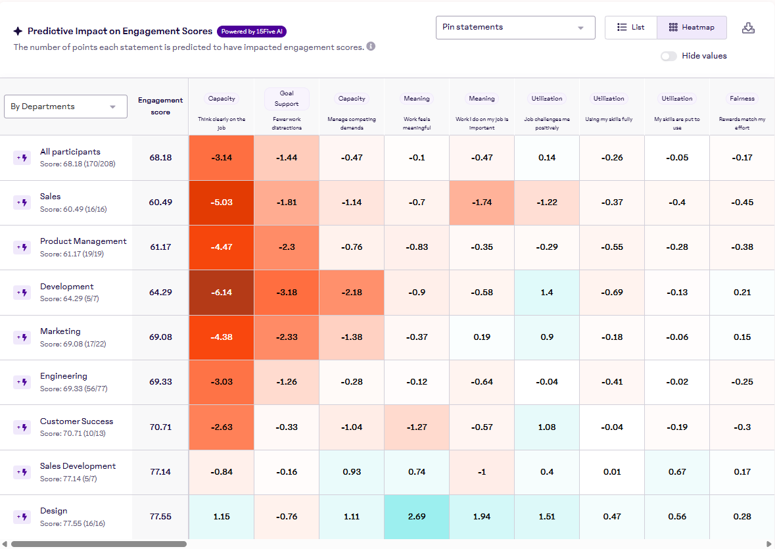Click the Fairness category tag
Viewport: 775px width, 549px height.
(742, 99)
